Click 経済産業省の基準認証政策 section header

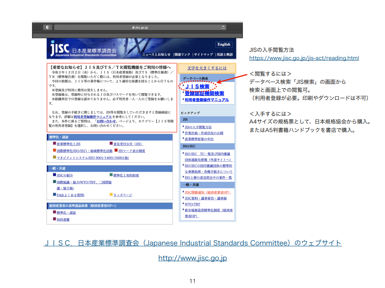pyautogui.click(x=110, y=206)
